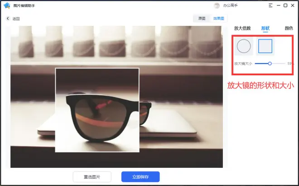Click the 办公高手 account name
This screenshot has width=299, height=186.
[230, 5]
